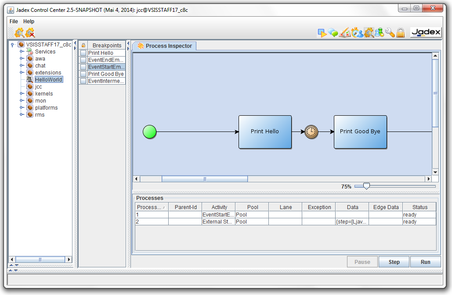Enable the Print Hello breakpoint checkbox
Screen dimensions: 452x295
[x=83, y=53]
